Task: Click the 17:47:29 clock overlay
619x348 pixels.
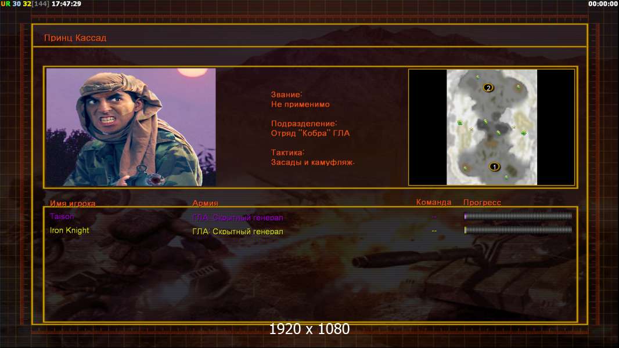Action: coord(66,3)
